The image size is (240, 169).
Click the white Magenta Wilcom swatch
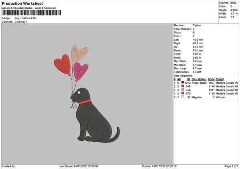point(182,97)
